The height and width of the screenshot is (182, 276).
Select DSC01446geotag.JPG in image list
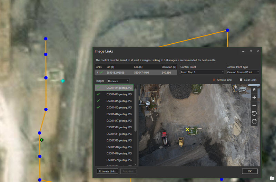114,114
